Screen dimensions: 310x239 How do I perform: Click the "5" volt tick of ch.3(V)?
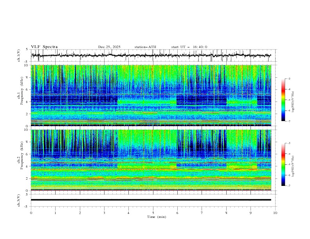coord(27,194)
